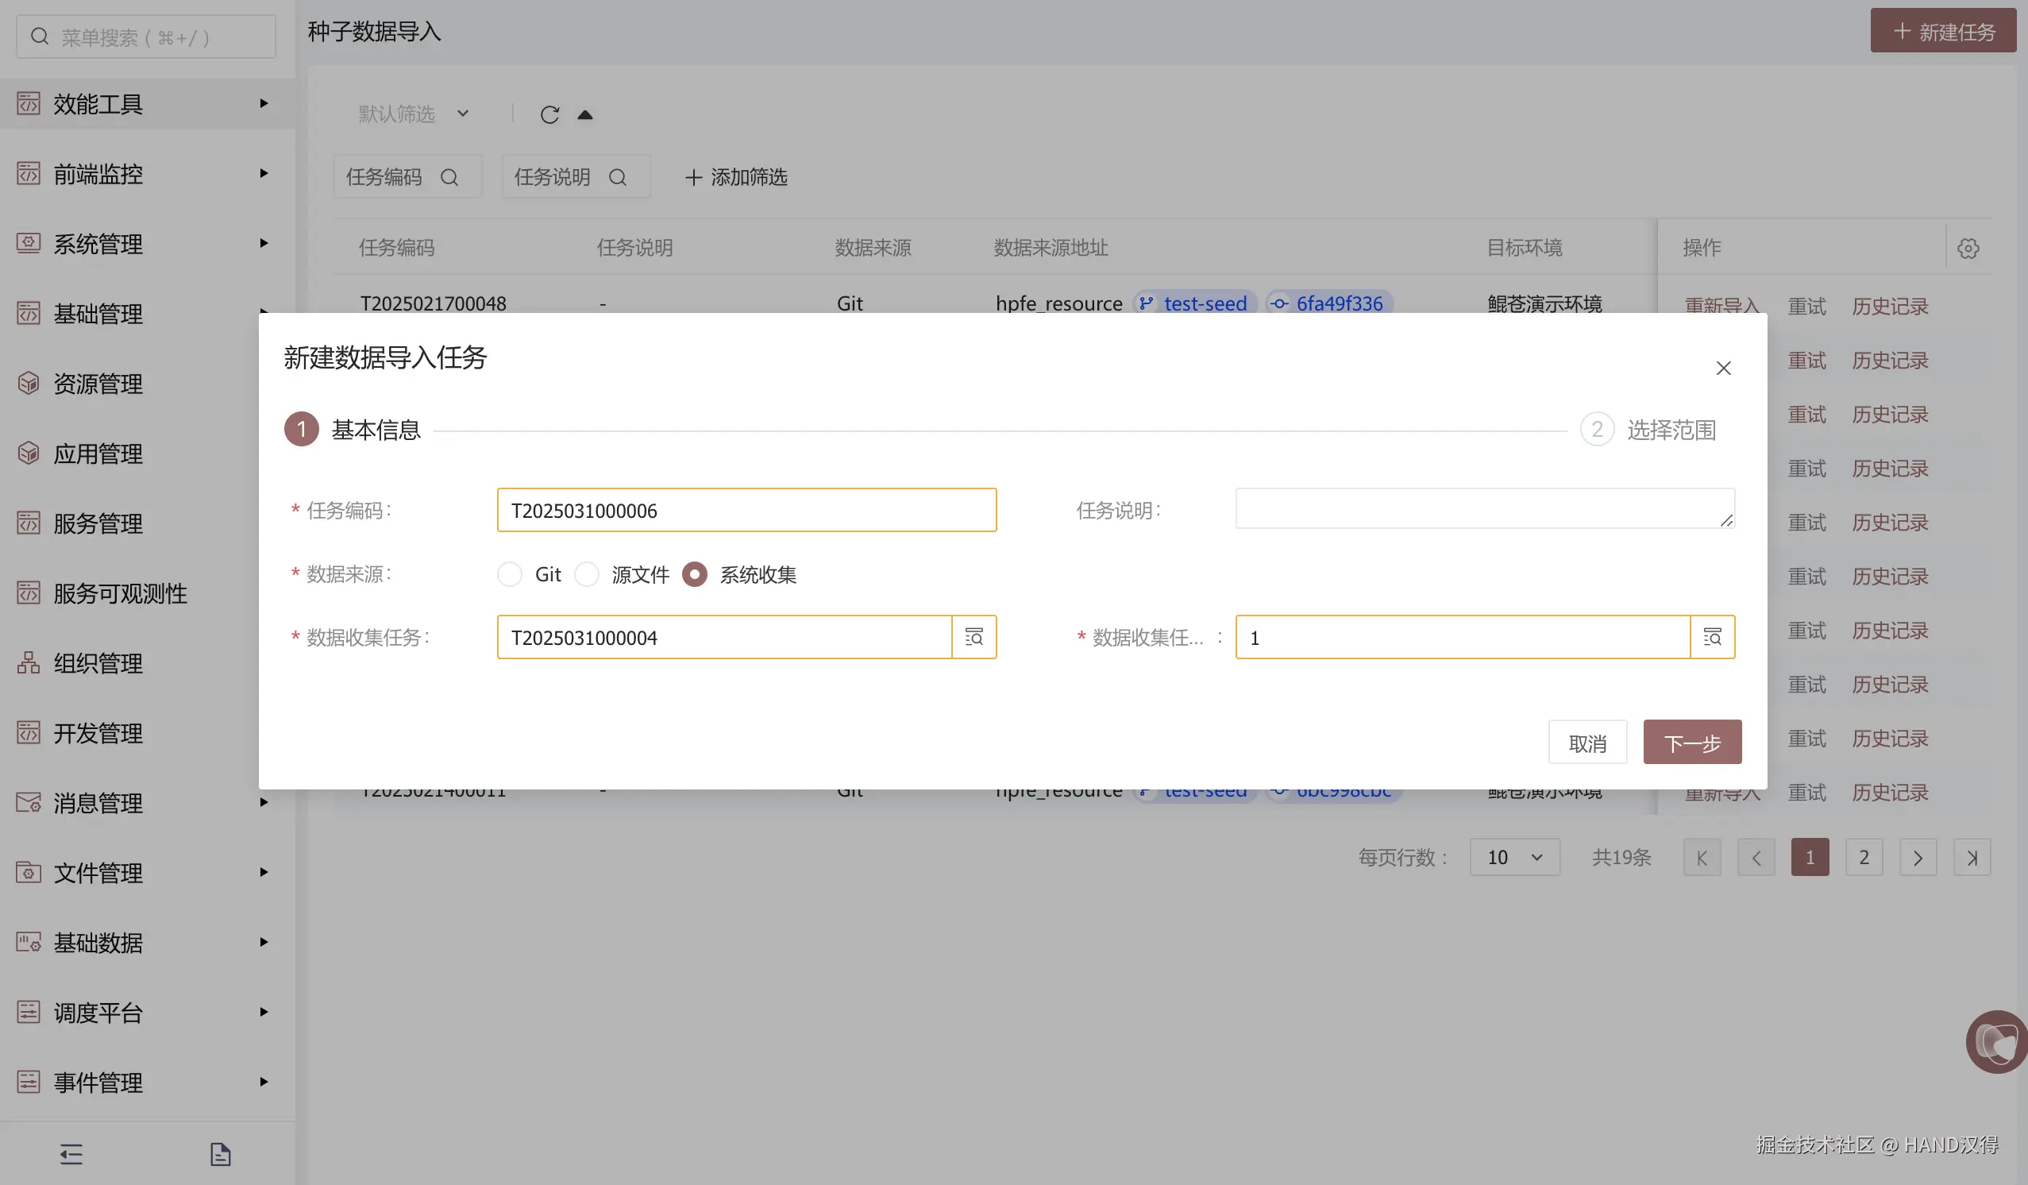Open rows-per-page dropdown showing 10

1513,856
